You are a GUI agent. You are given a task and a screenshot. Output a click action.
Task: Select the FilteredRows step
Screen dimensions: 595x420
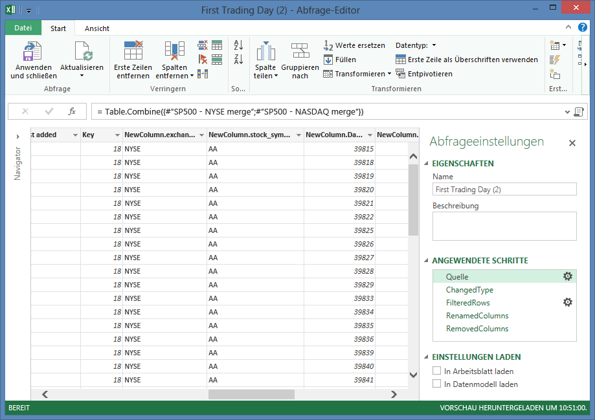[x=504, y=302]
